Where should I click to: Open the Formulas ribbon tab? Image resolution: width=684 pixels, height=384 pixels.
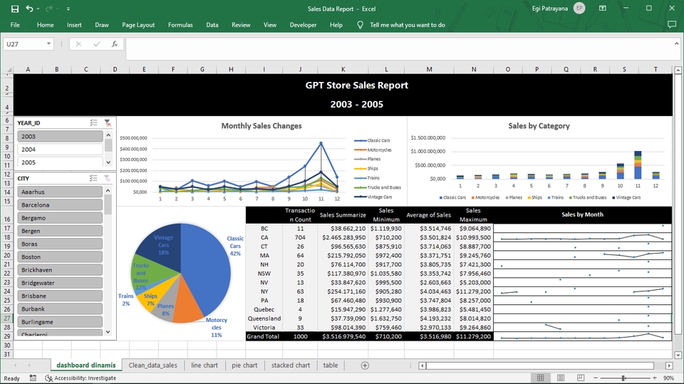click(180, 25)
